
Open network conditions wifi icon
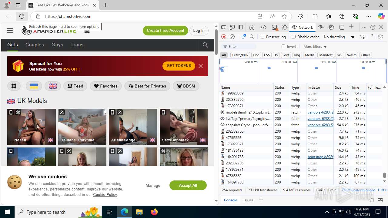click(x=362, y=37)
